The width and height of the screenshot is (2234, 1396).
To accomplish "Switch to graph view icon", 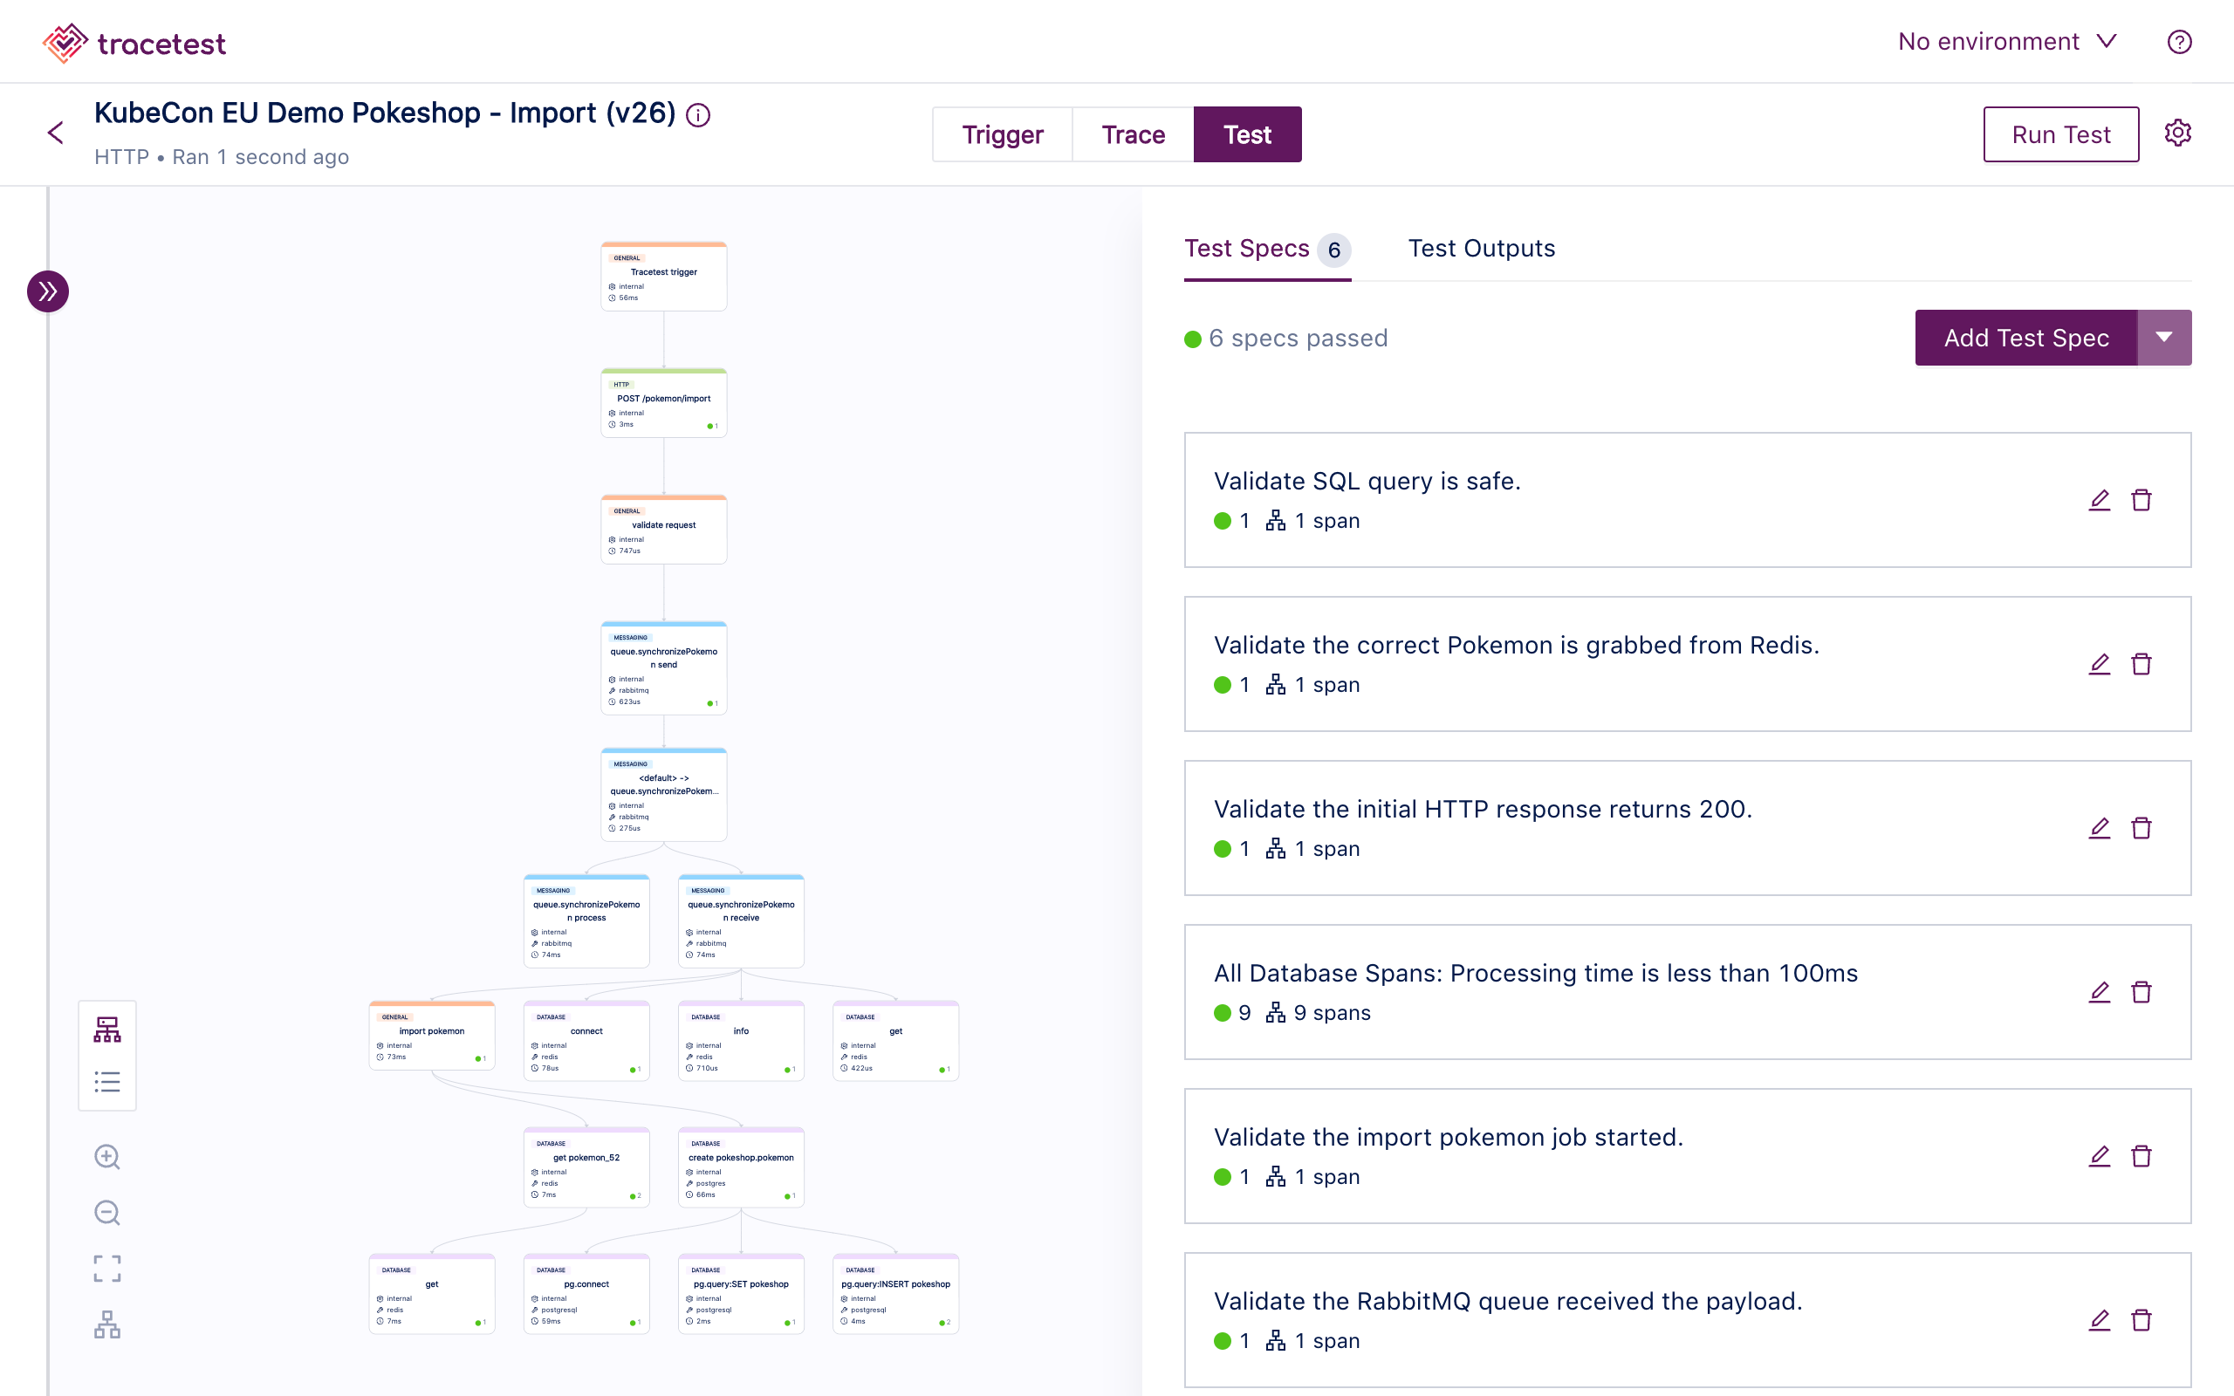I will 107,1030.
